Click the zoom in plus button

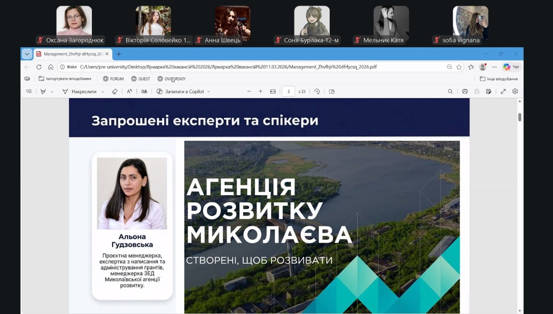tap(260, 91)
